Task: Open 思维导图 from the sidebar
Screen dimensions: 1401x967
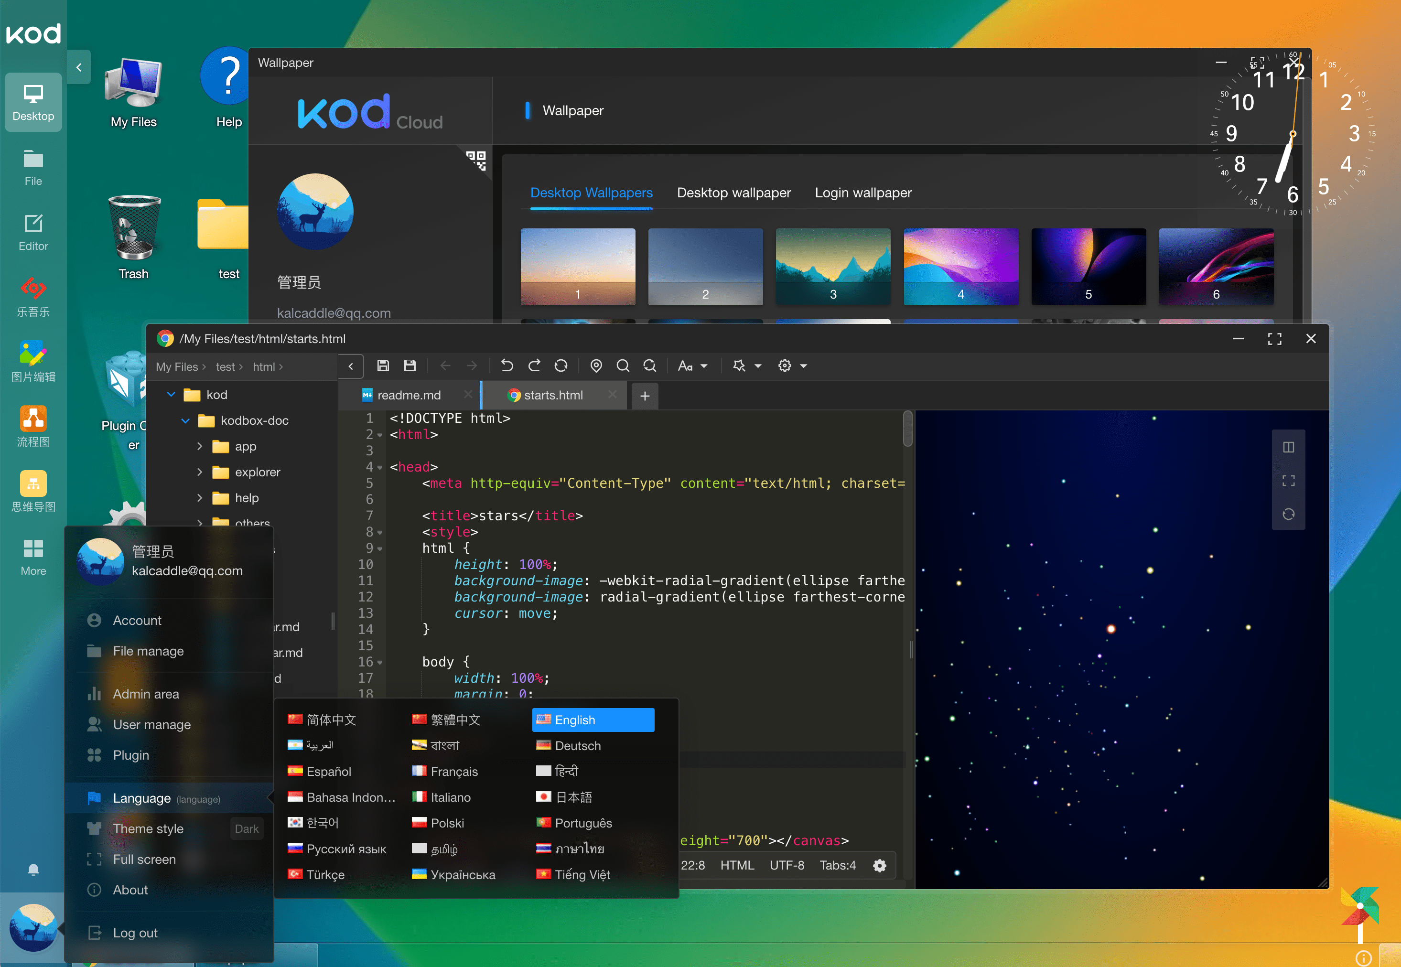Action: coord(33,491)
